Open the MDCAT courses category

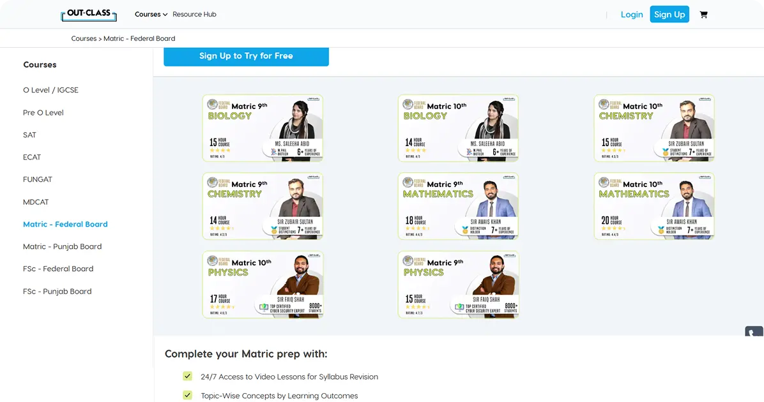click(36, 202)
